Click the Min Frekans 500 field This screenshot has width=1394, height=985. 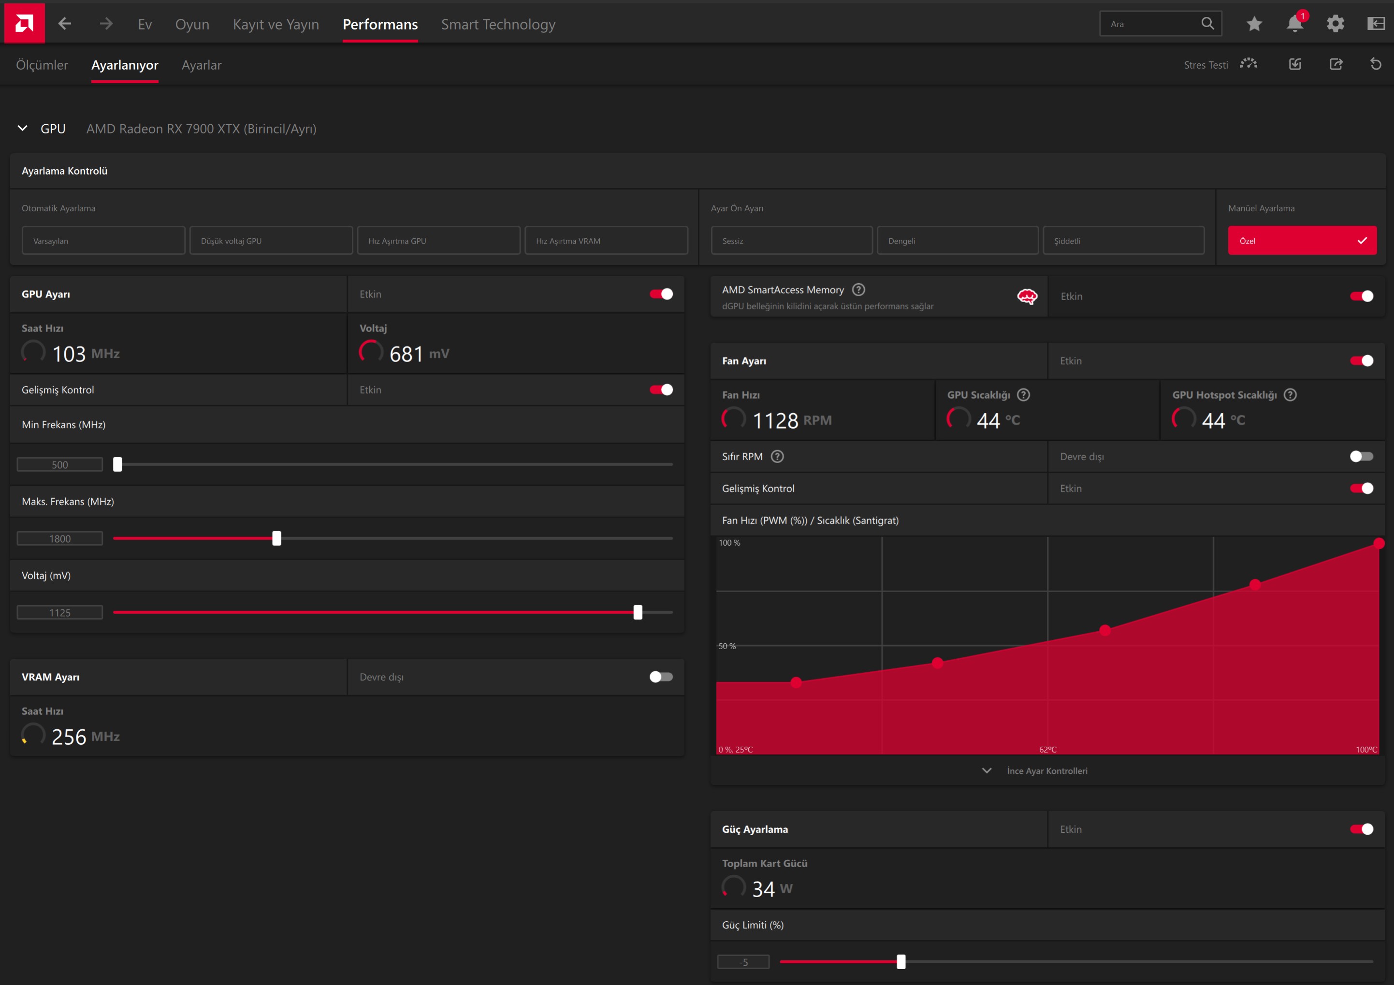click(59, 464)
